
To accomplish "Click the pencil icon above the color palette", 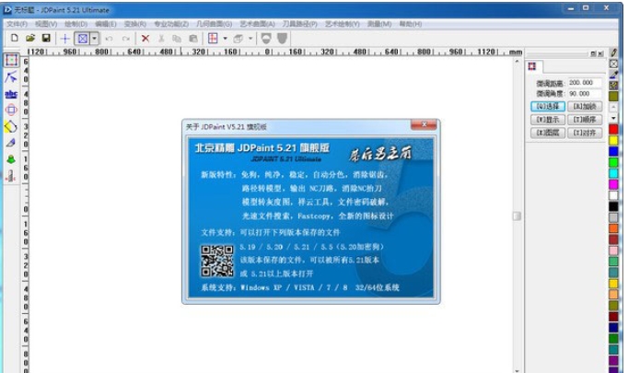I will coord(613,52).
